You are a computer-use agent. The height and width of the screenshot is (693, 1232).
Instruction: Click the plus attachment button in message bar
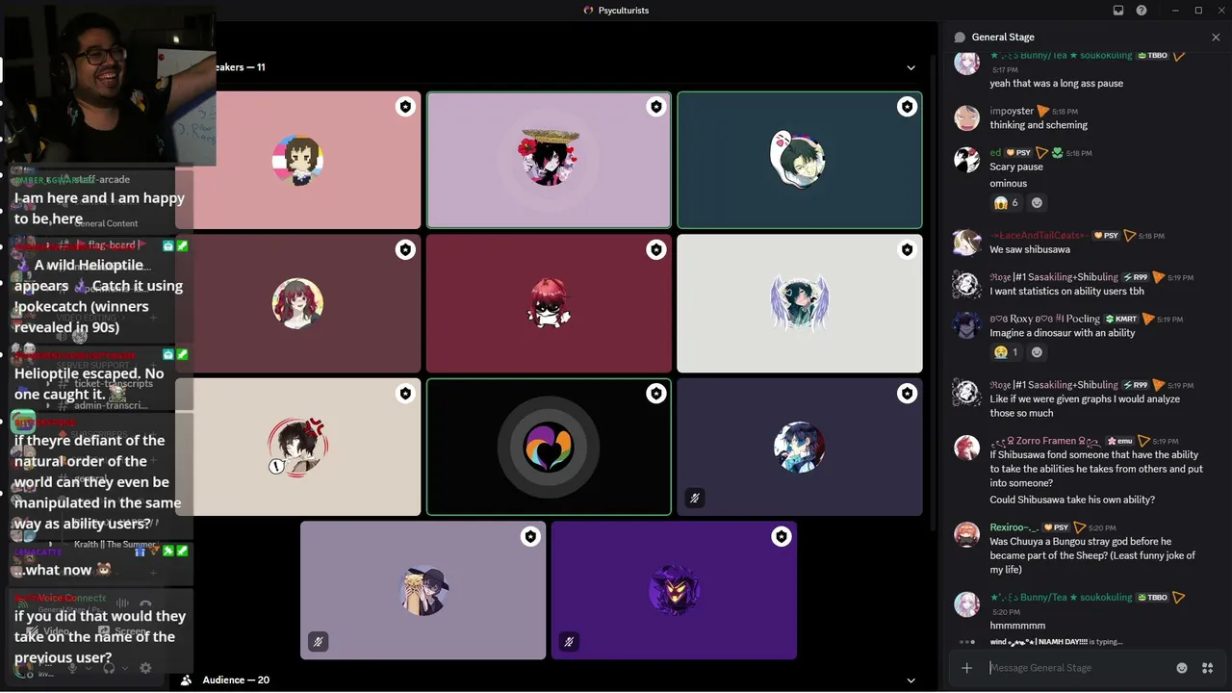[x=967, y=668]
